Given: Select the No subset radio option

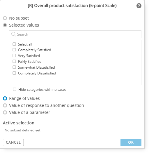Looking at the screenshot, I should point(5,18).
